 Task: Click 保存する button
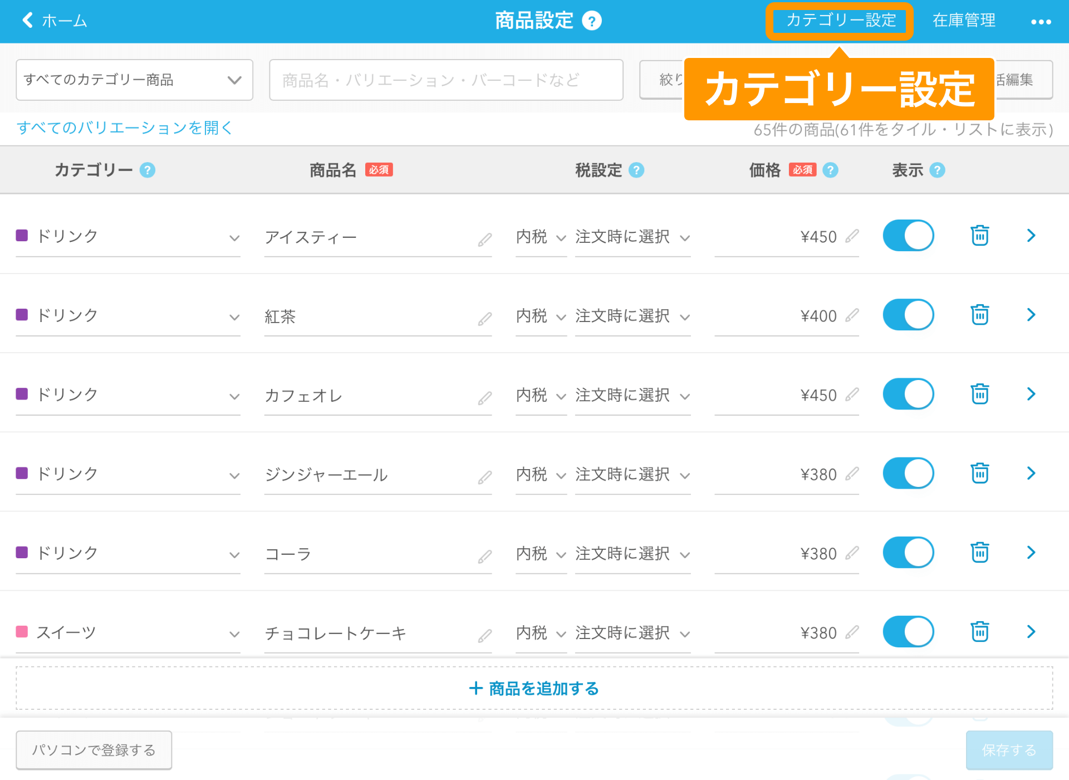[x=1009, y=750]
